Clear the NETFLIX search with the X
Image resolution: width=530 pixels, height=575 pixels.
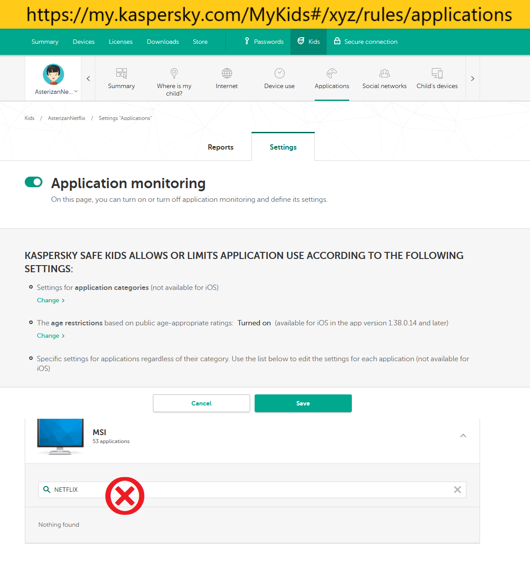pyautogui.click(x=458, y=490)
